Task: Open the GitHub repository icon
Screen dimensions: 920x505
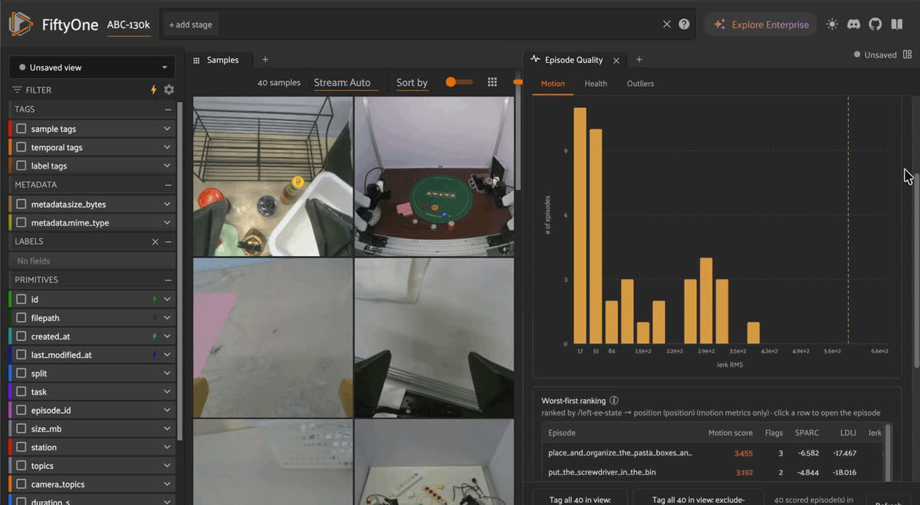Action: coord(876,25)
